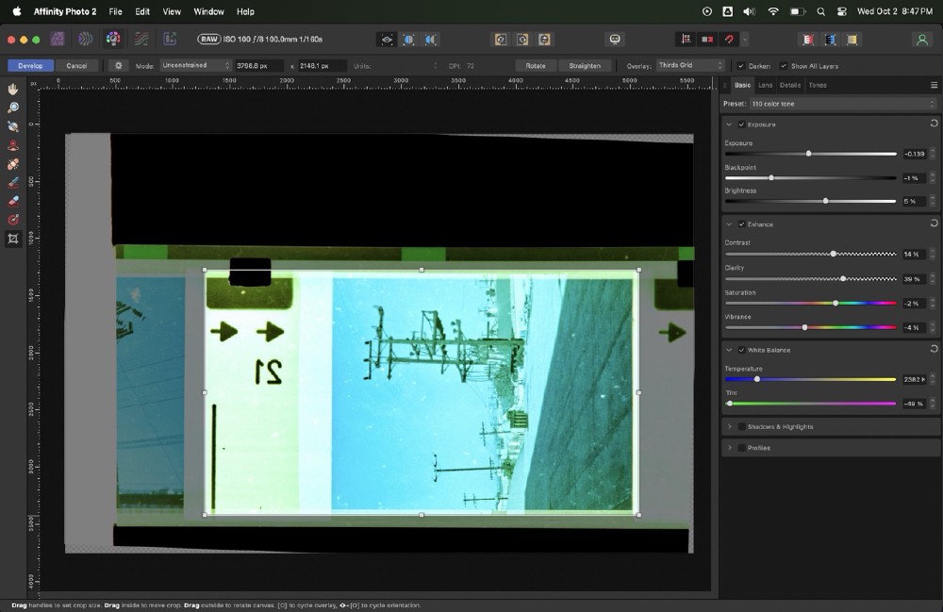The height and width of the screenshot is (612, 943).
Task: Reset the White Balance section
Action: click(934, 349)
